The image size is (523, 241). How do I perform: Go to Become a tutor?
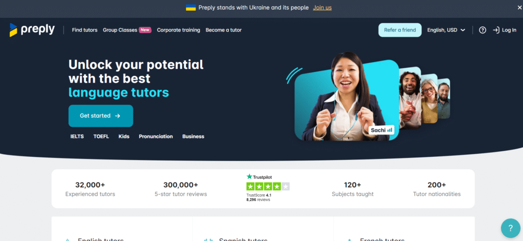(x=224, y=30)
